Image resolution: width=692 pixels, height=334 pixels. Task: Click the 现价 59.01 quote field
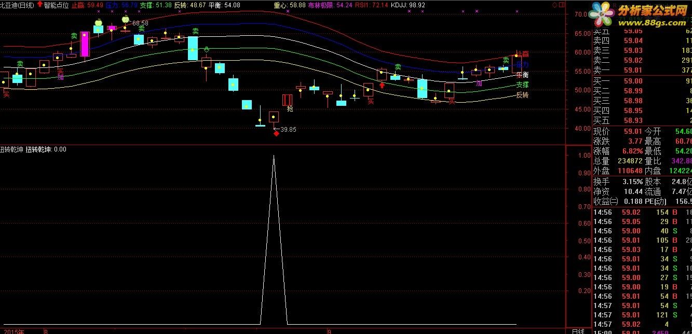[618, 132]
